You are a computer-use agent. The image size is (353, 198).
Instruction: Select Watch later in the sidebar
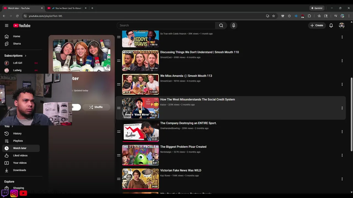click(21, 148)
